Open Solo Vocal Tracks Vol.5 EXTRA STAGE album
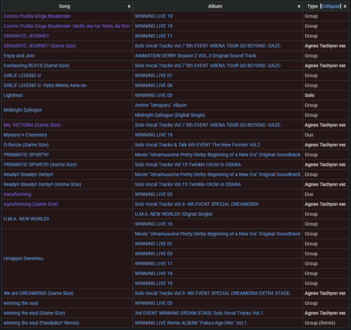The height and width of the screenshot is (330, 351). (213, 293)
